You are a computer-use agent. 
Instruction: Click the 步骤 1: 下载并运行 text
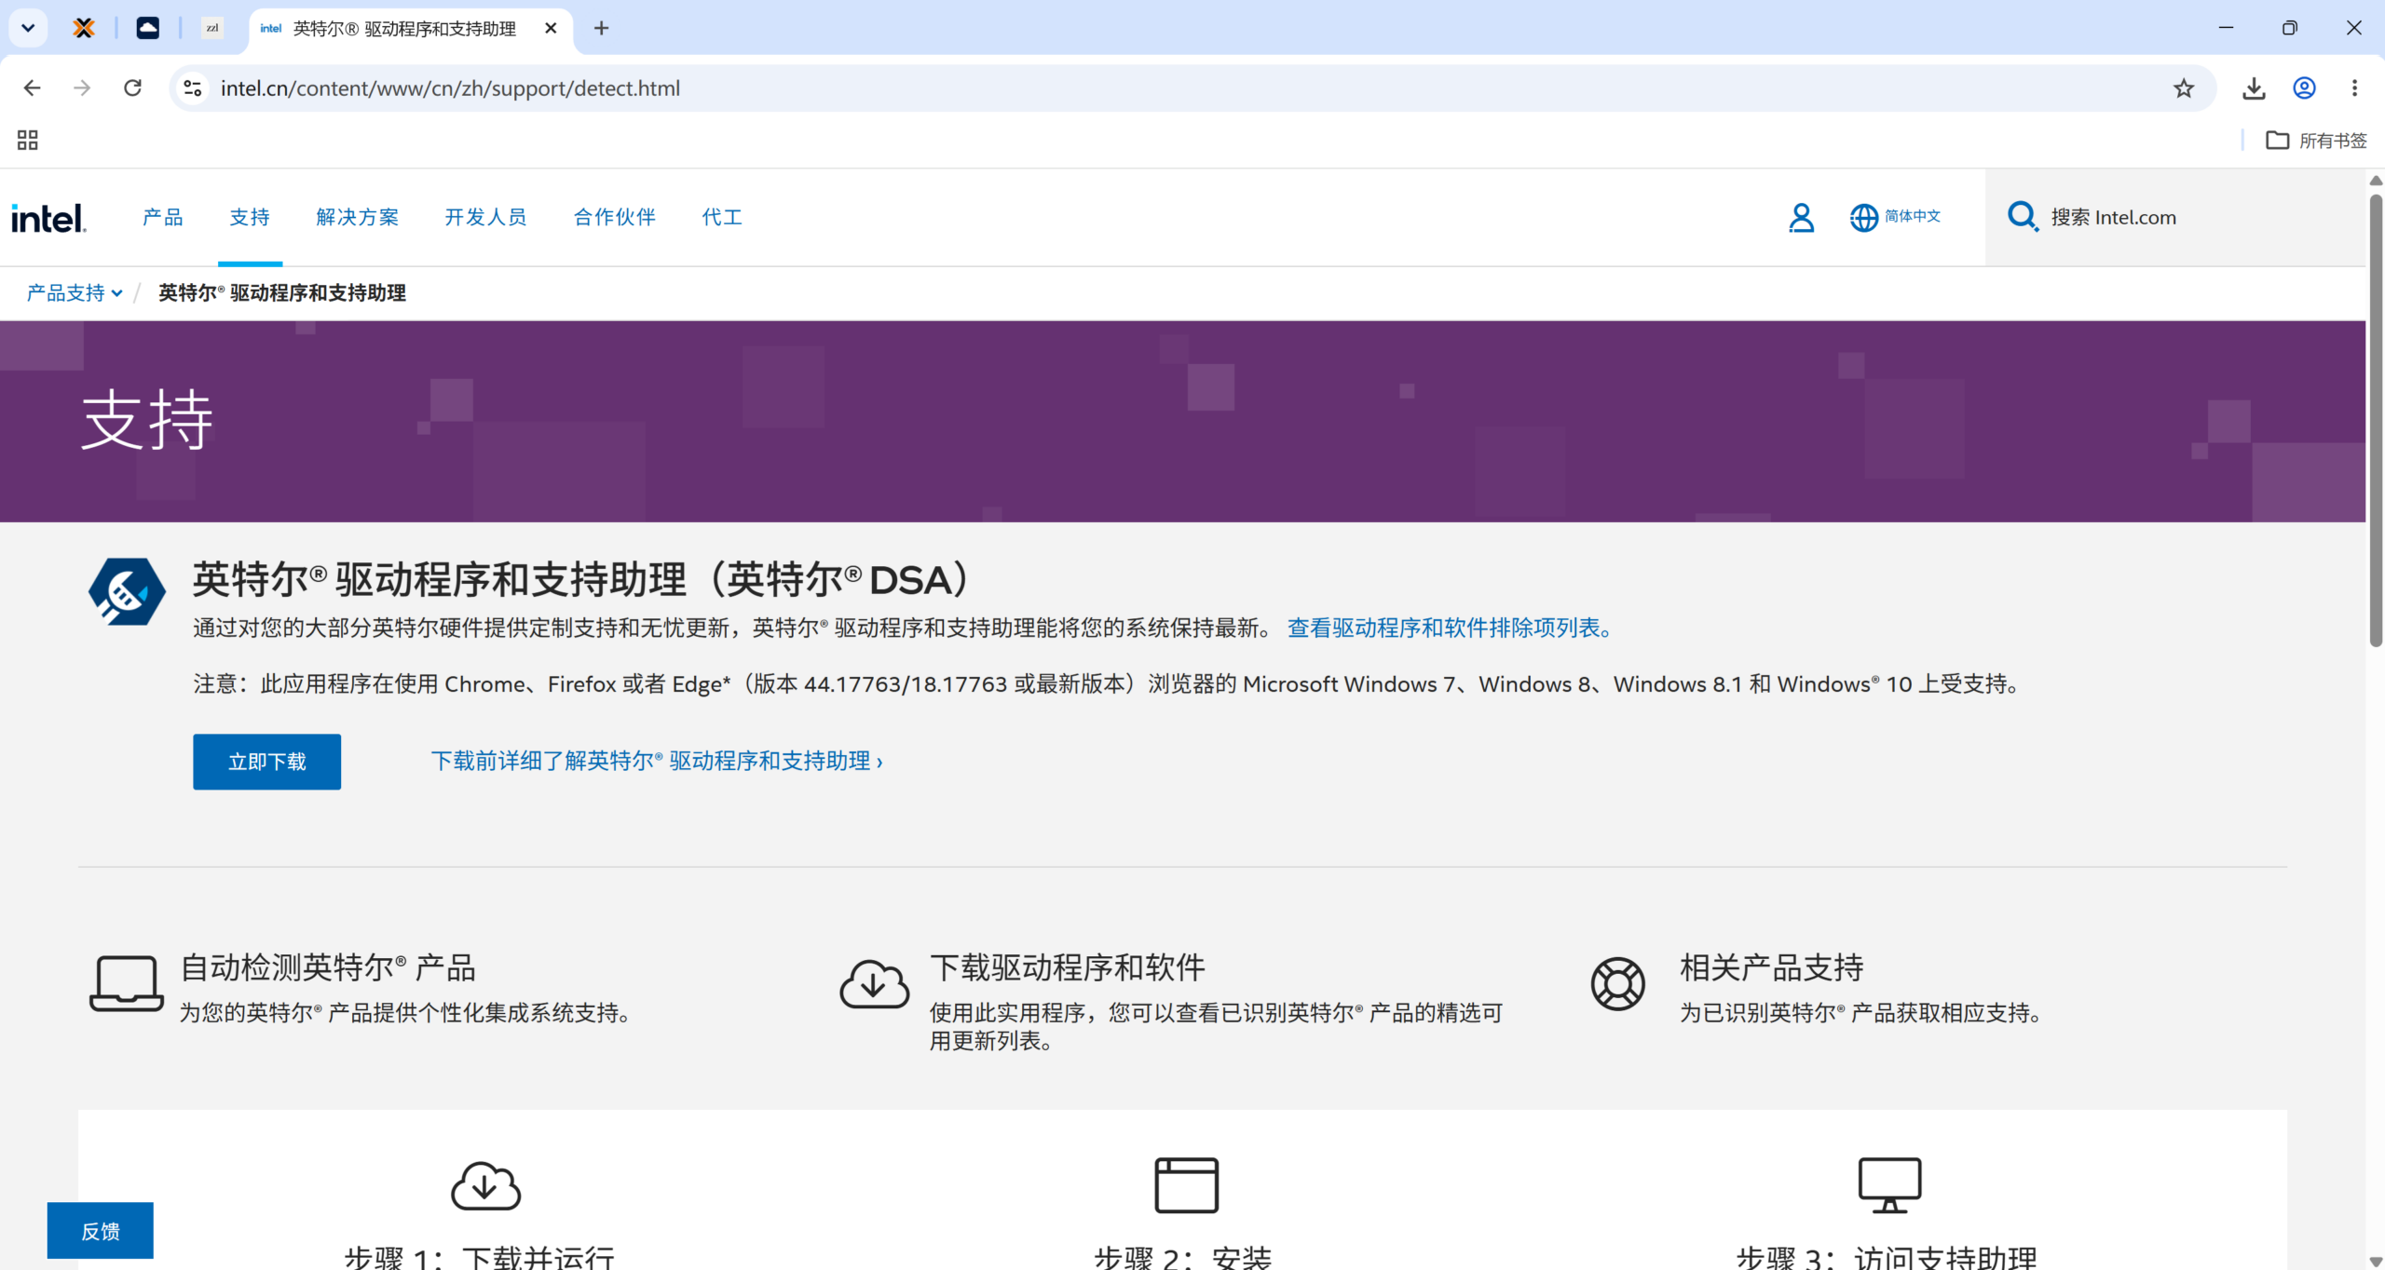pyautogui.click(x=480, y=1257)
